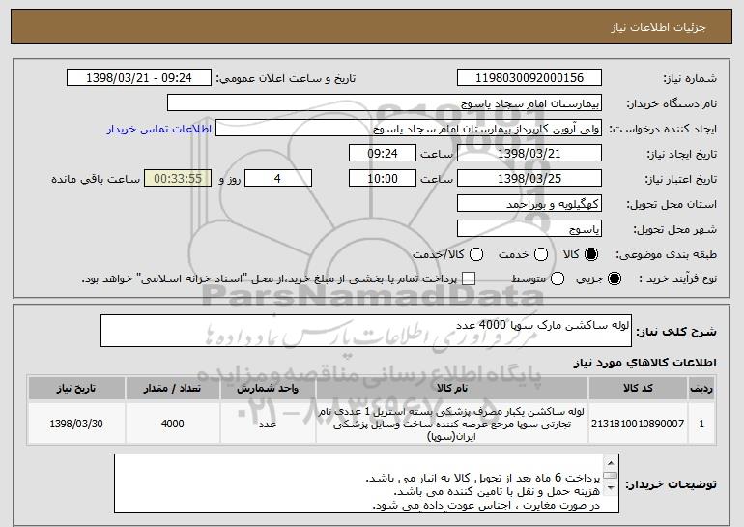Click validity date field 1398/03/25

pyautogui.click(x=529, y=179)
